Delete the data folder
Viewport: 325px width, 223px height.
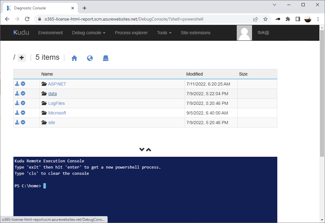coord(23,93)
